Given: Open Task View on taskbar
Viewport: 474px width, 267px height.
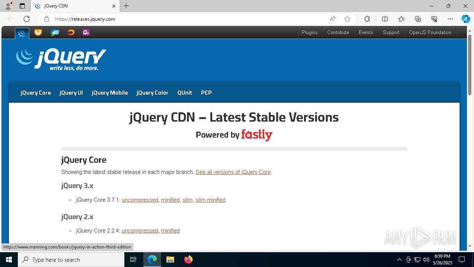Looking at the screenshot, I should [x=133, y=260].
